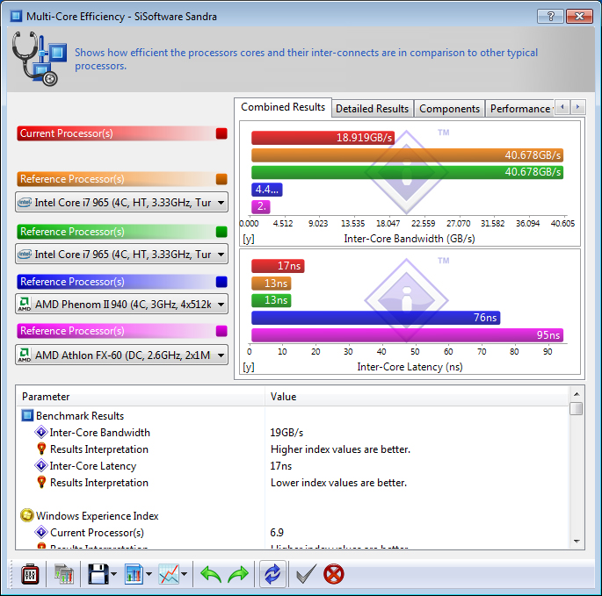Viewport: 602px width, 596px height.
Task: Open the Performance tab
Action: point(520,109)
